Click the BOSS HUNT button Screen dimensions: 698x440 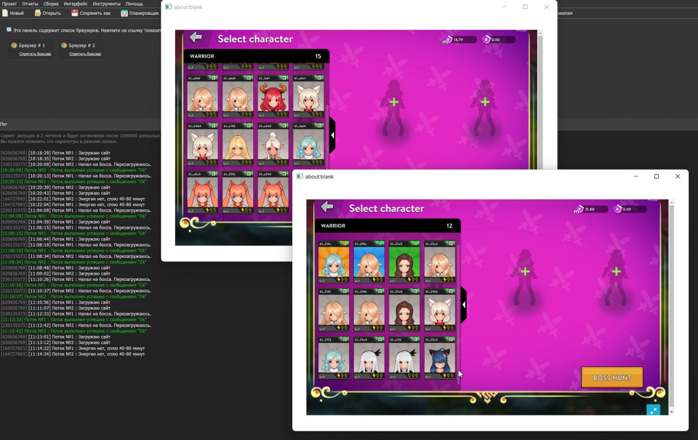(x=612, y=377)
